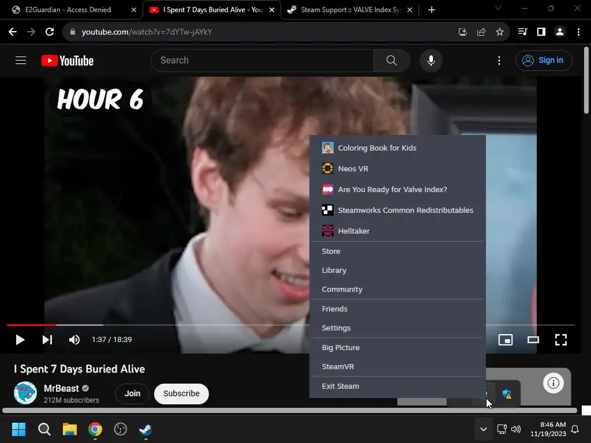Join the MrBeast channel
Image resolution: width=591 pixels, height=443 pixels.
click(132, 393)
